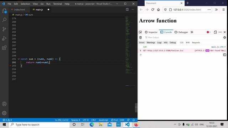The width and height of the screenshot is (228, 128).
Task: Clear the console output with trash icon
Action: 140,37
